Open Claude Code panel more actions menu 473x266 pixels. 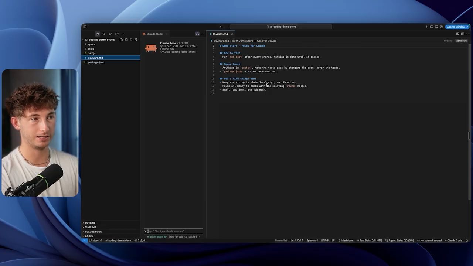202,34
